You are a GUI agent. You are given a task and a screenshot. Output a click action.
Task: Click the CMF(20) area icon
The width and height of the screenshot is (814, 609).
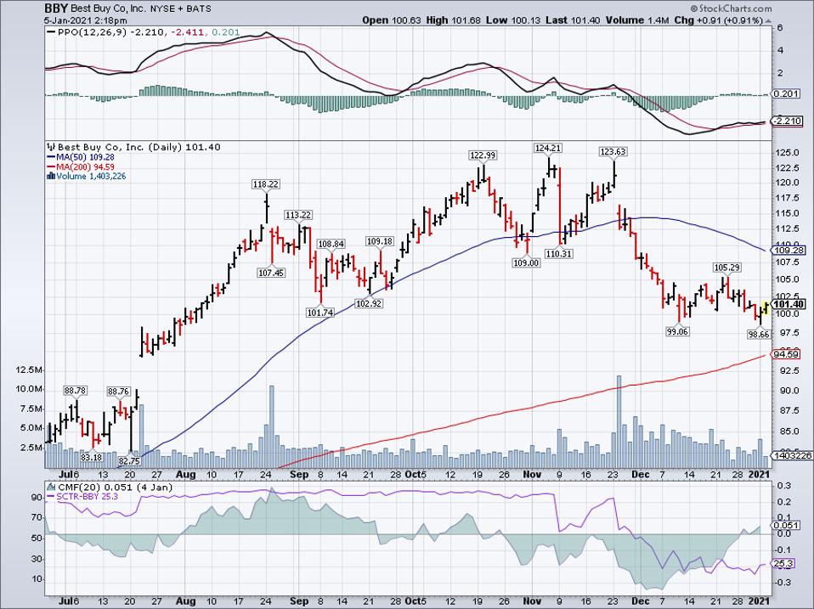(51, 487)
